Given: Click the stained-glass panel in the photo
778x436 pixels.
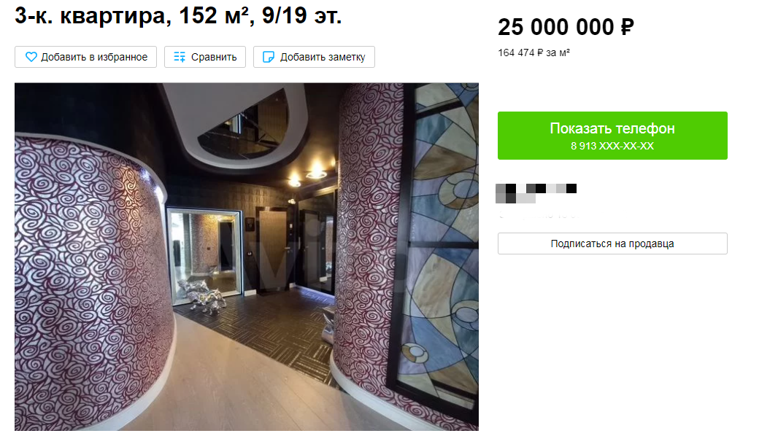Looking at the screenshot, I should coord(439,238).
